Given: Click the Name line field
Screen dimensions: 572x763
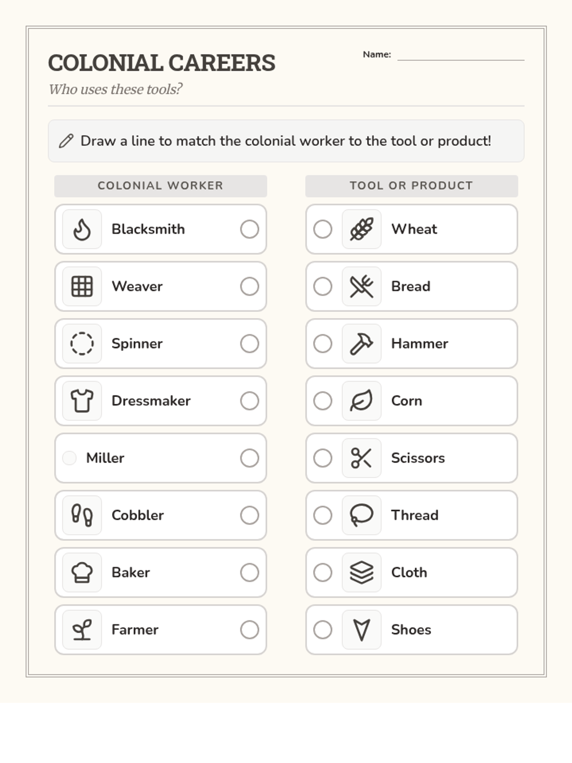Looking at the screenshot, I should coord(460,55).
